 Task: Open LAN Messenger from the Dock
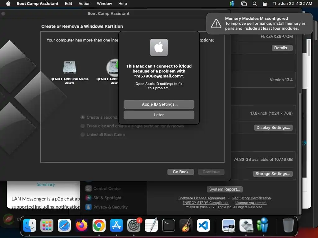pyautogui.click(x=263, y=225)
